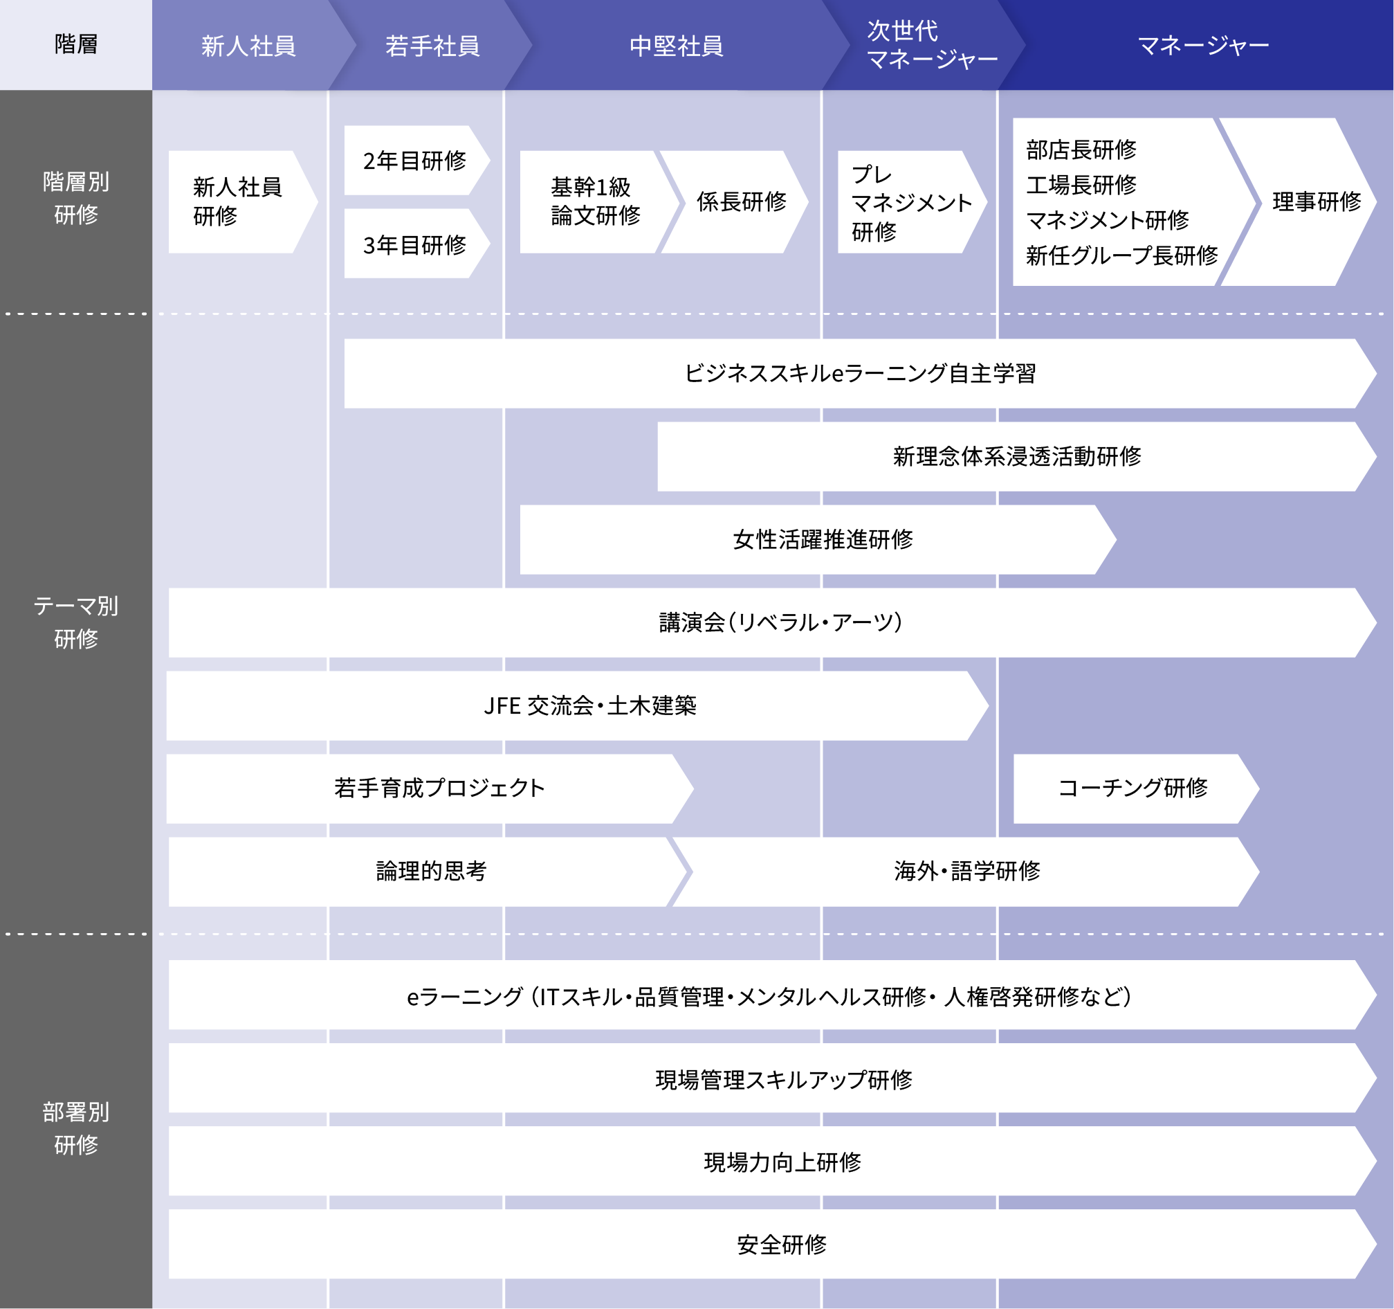Viewport: 1394px width, 1309px height.
Task: Click the コーチング研修 box
Action: pos(1136,788)
